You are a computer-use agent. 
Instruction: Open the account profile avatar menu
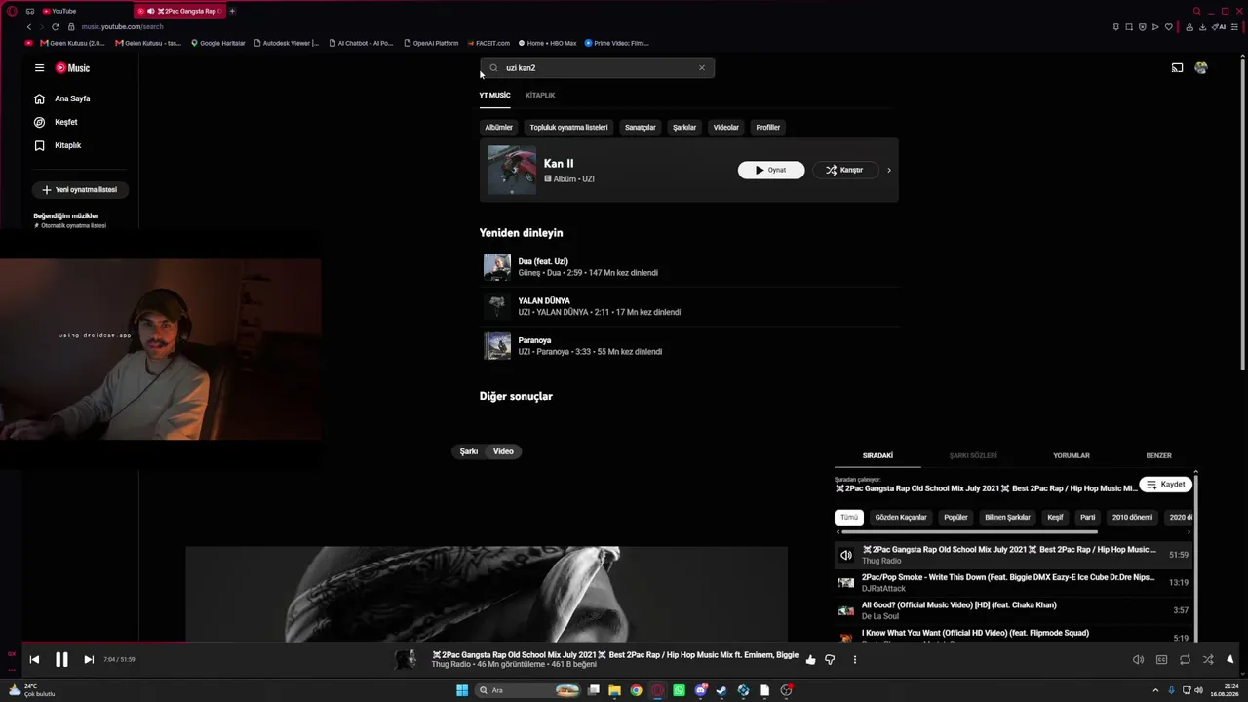pyautogui.click(x=1201, y=68)
